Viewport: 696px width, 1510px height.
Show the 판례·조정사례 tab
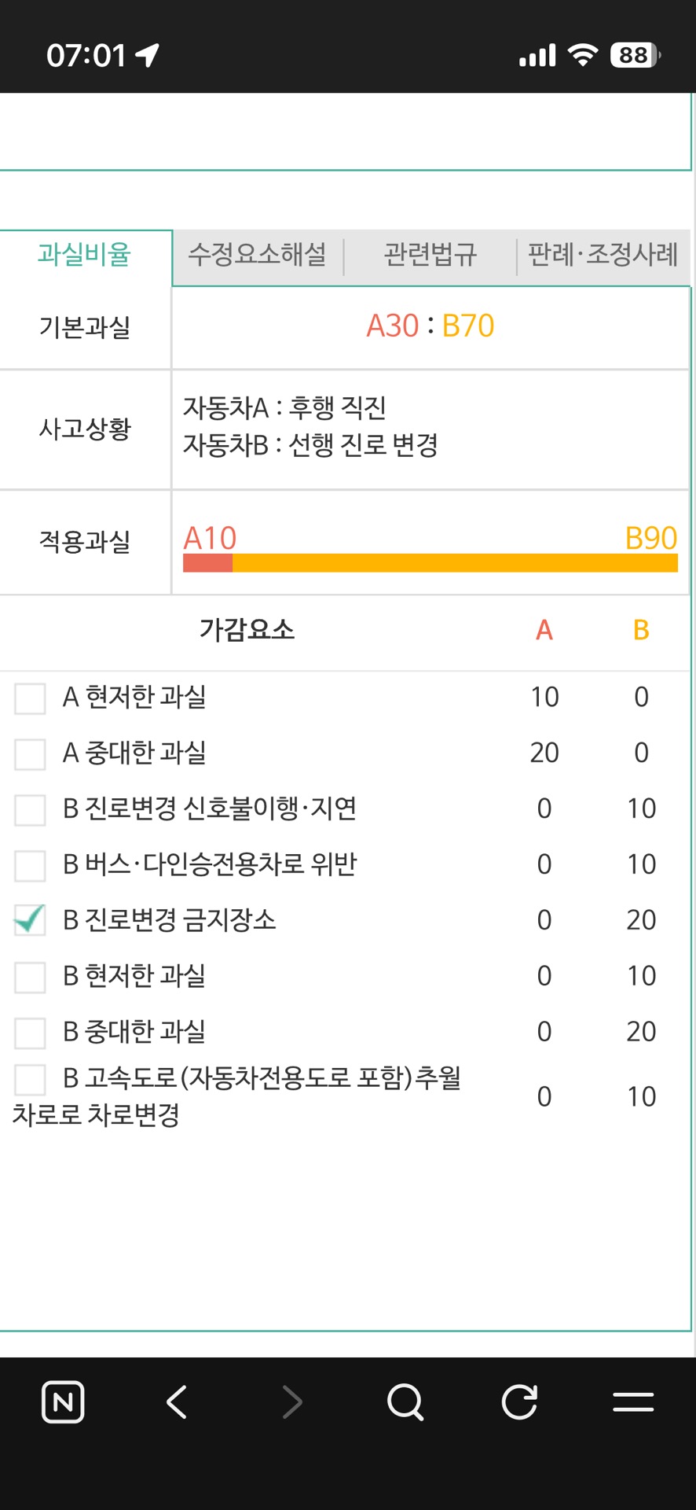click(603, 255)
